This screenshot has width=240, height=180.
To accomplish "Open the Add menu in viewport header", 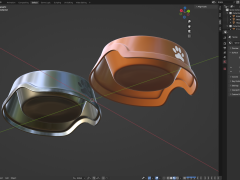I will coord(6,178).
